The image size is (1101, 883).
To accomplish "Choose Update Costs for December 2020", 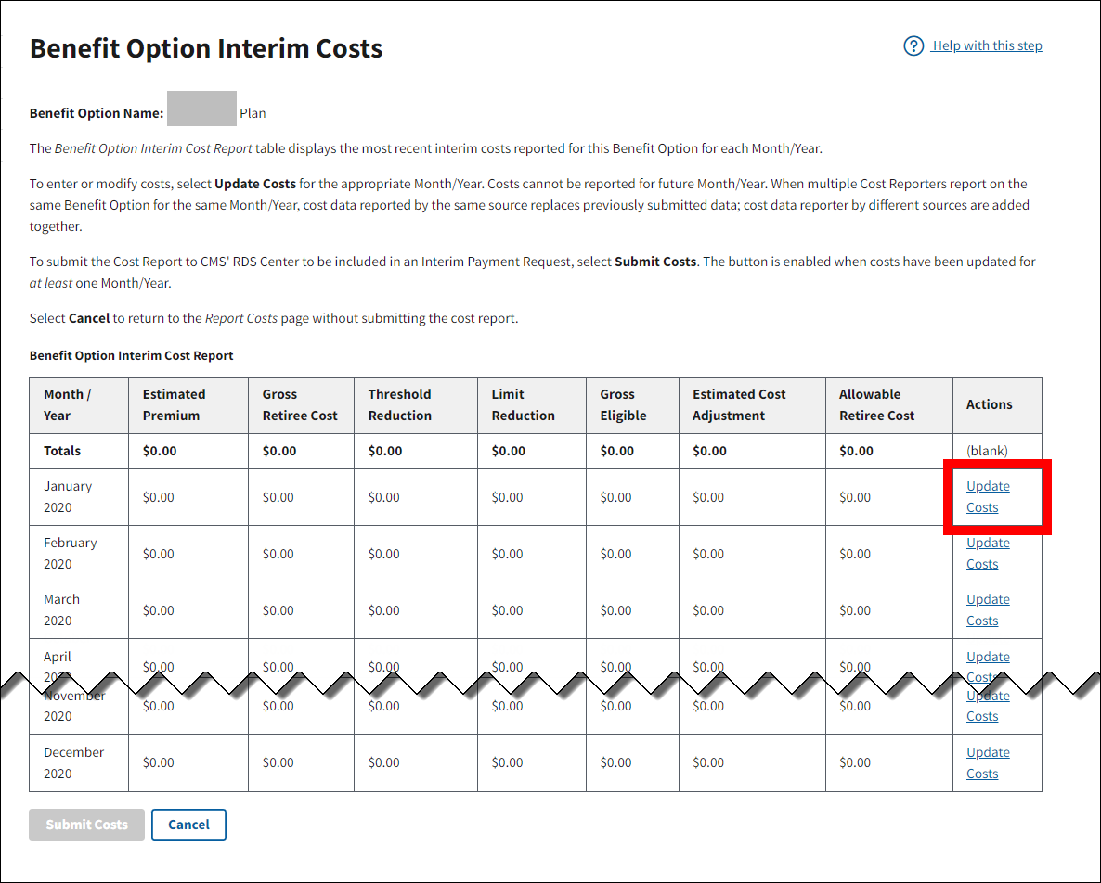I will [x=987, y=762].
